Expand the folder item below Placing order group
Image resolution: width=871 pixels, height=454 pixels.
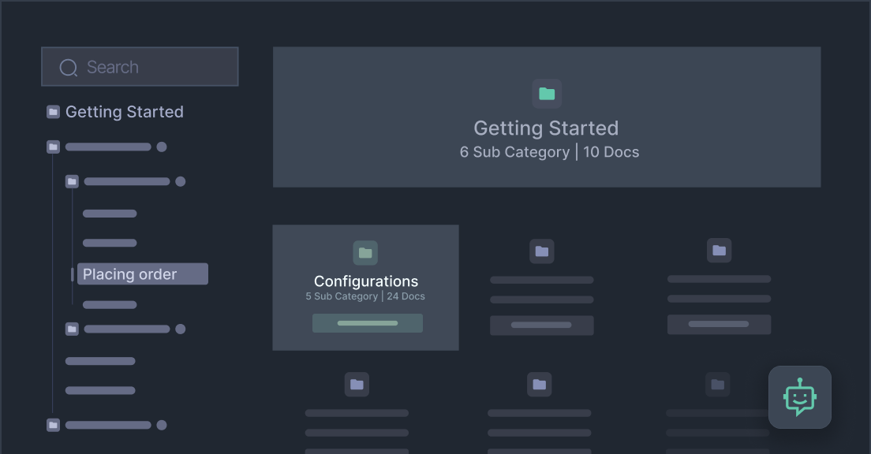[x=72, y=329]
